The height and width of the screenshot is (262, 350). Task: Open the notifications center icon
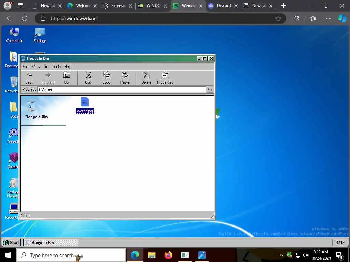click(x=339, y=256)
